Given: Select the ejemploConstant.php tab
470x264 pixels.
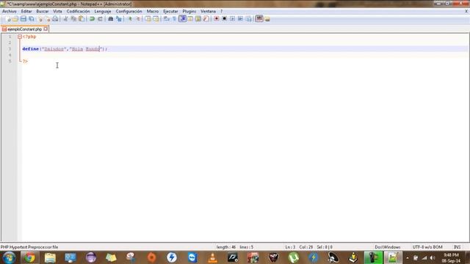Looking at the screenshot, I should tap(24, 29).
